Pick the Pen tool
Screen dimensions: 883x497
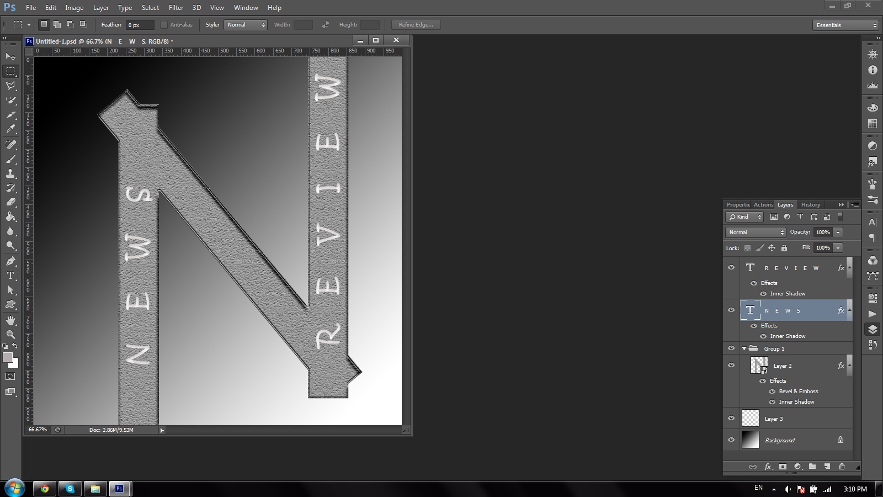pyautogui.click(x=10, y=261)
